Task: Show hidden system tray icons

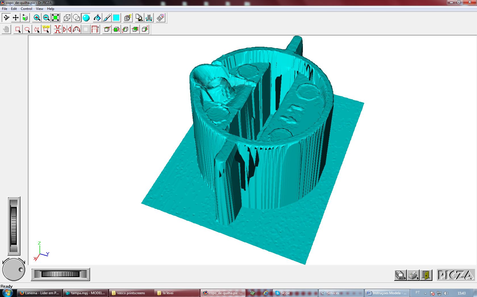Action: [425, 293]
